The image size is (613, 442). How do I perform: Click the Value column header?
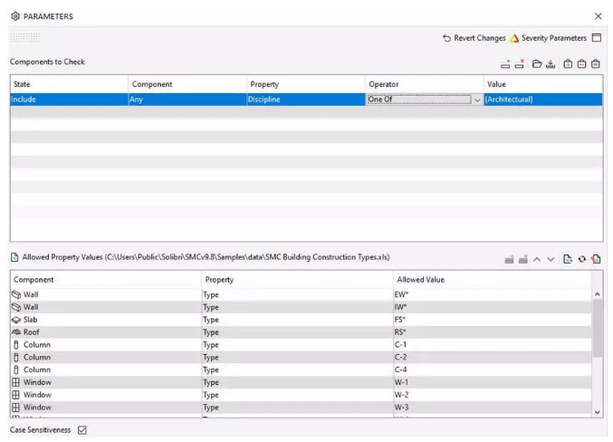(x=543, y=84)
